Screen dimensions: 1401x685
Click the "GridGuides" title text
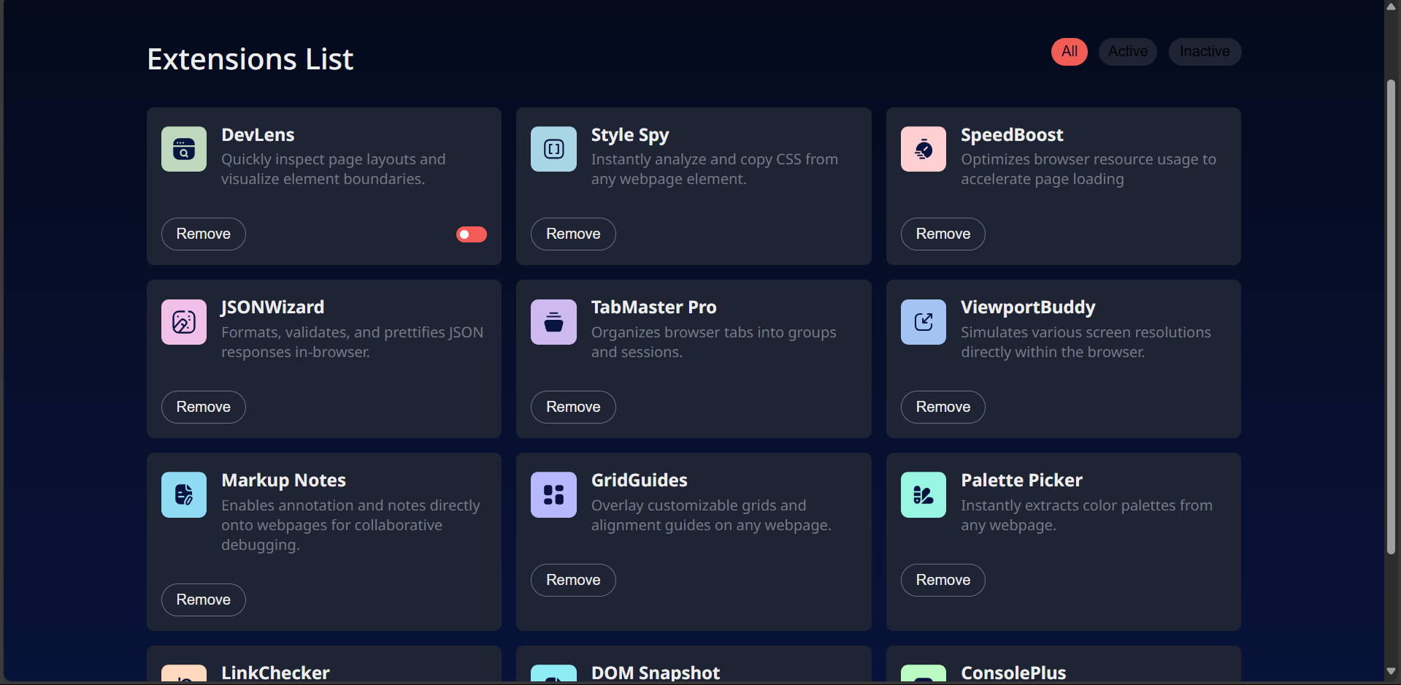coord(640,481)
